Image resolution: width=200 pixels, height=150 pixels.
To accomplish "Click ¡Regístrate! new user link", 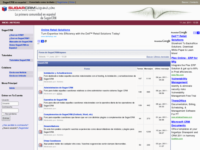I will point(23,128).
